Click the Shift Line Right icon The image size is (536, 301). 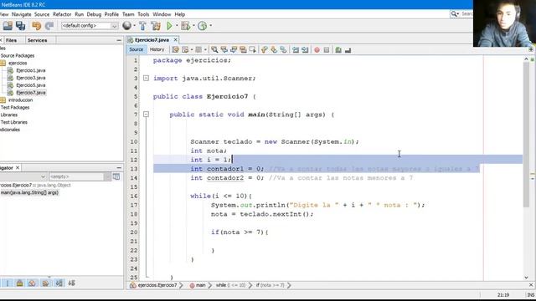coord(305,50)
